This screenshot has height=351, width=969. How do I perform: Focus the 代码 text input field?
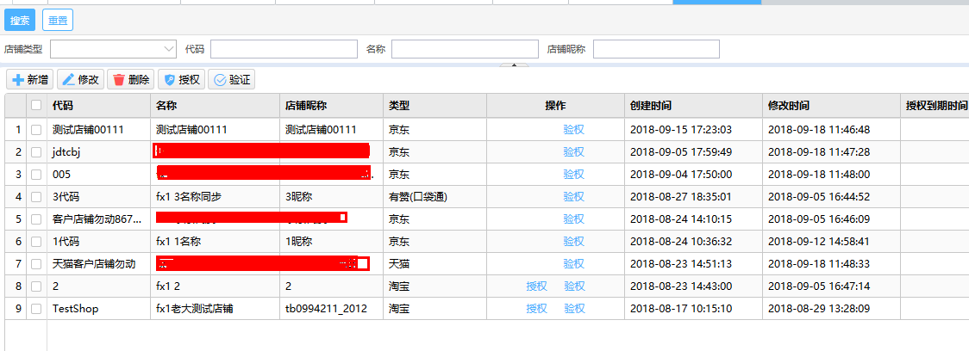point(284,49)
